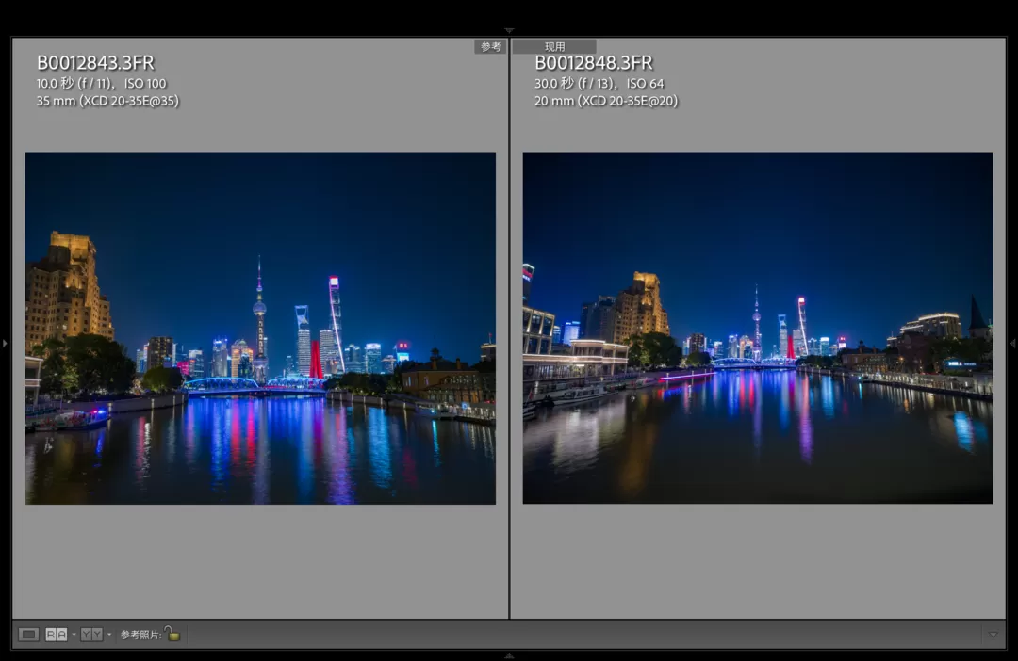Open the toolbar options arrow at far right

click(993, 635)
